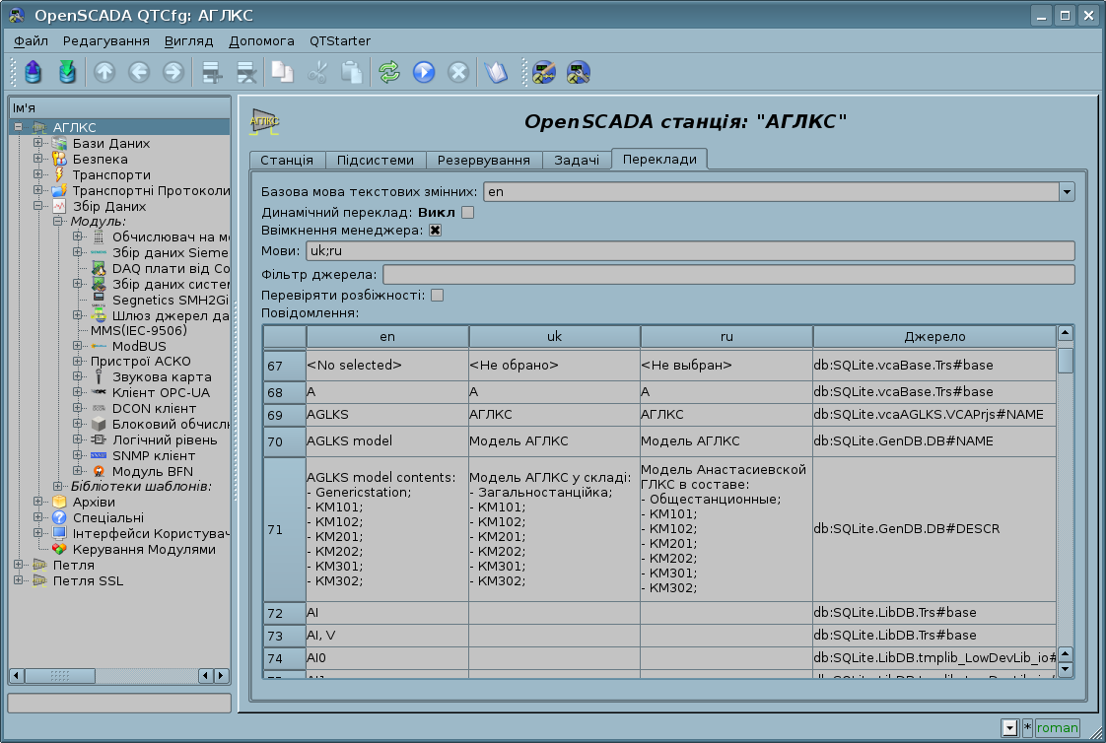Collapse the АГЛКС root tree node

[x=19, y=127]
